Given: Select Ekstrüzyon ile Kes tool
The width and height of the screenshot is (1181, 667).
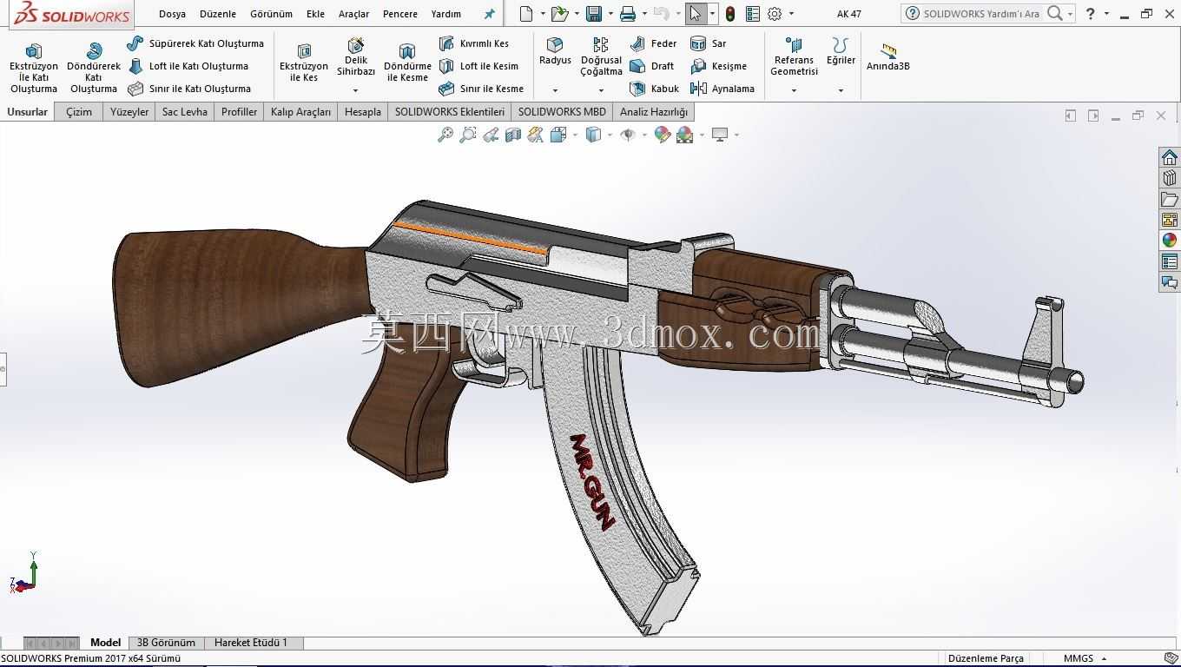Looking at the screenshot, I should tap(304, 63).
